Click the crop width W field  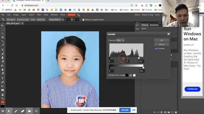[x=67, y=20]
